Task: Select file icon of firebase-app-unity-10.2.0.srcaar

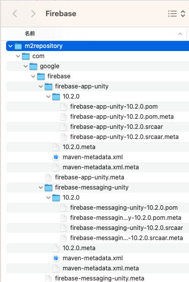Action: pyautogui.click(x=64, y=127)
